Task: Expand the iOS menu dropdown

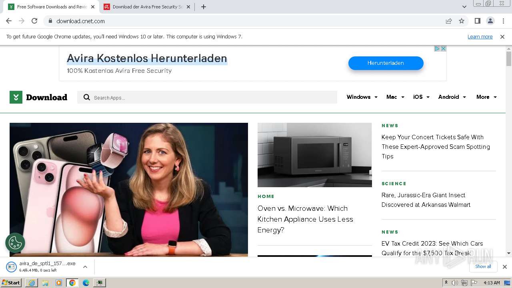Action: point(421,97)
